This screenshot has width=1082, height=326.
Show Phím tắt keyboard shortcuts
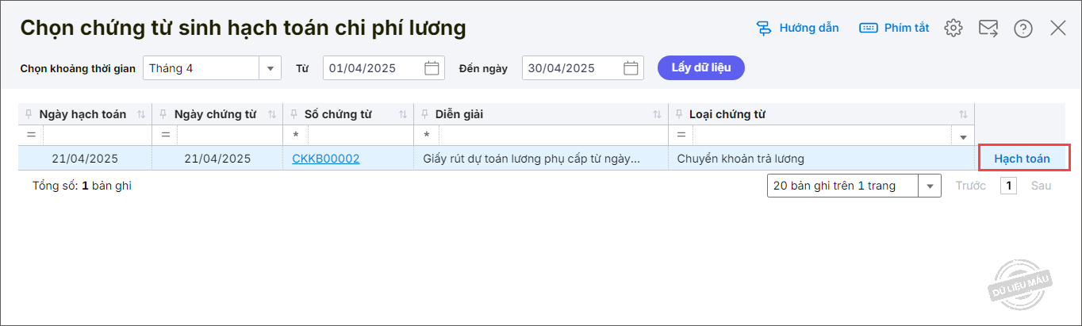pyautogui.click(x=894, y=28)
